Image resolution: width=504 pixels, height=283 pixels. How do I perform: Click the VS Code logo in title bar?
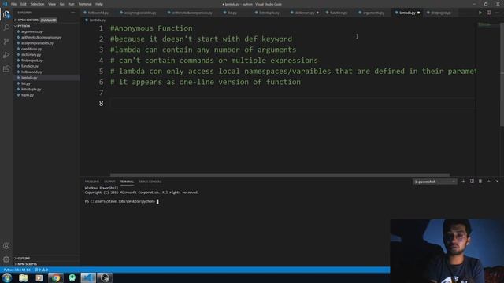click(5, 4)
